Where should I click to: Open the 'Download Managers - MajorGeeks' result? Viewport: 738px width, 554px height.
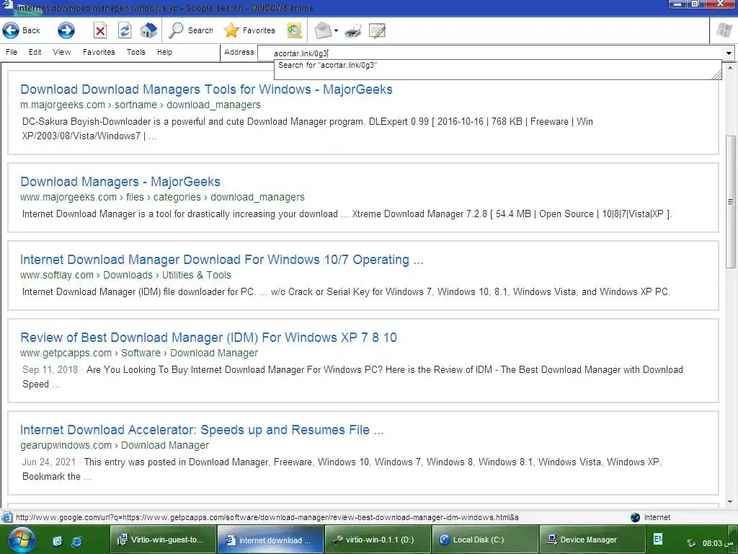pos(120,182)
